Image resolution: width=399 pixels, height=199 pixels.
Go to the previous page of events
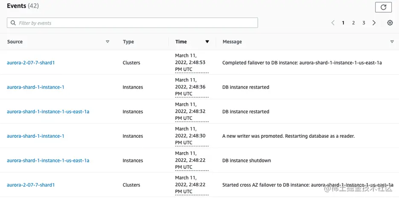pyautogui.click(x=333, y=23)
